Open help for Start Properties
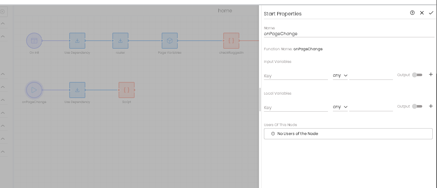The width and height of the screenshot is (437, 188). point(412,13)
